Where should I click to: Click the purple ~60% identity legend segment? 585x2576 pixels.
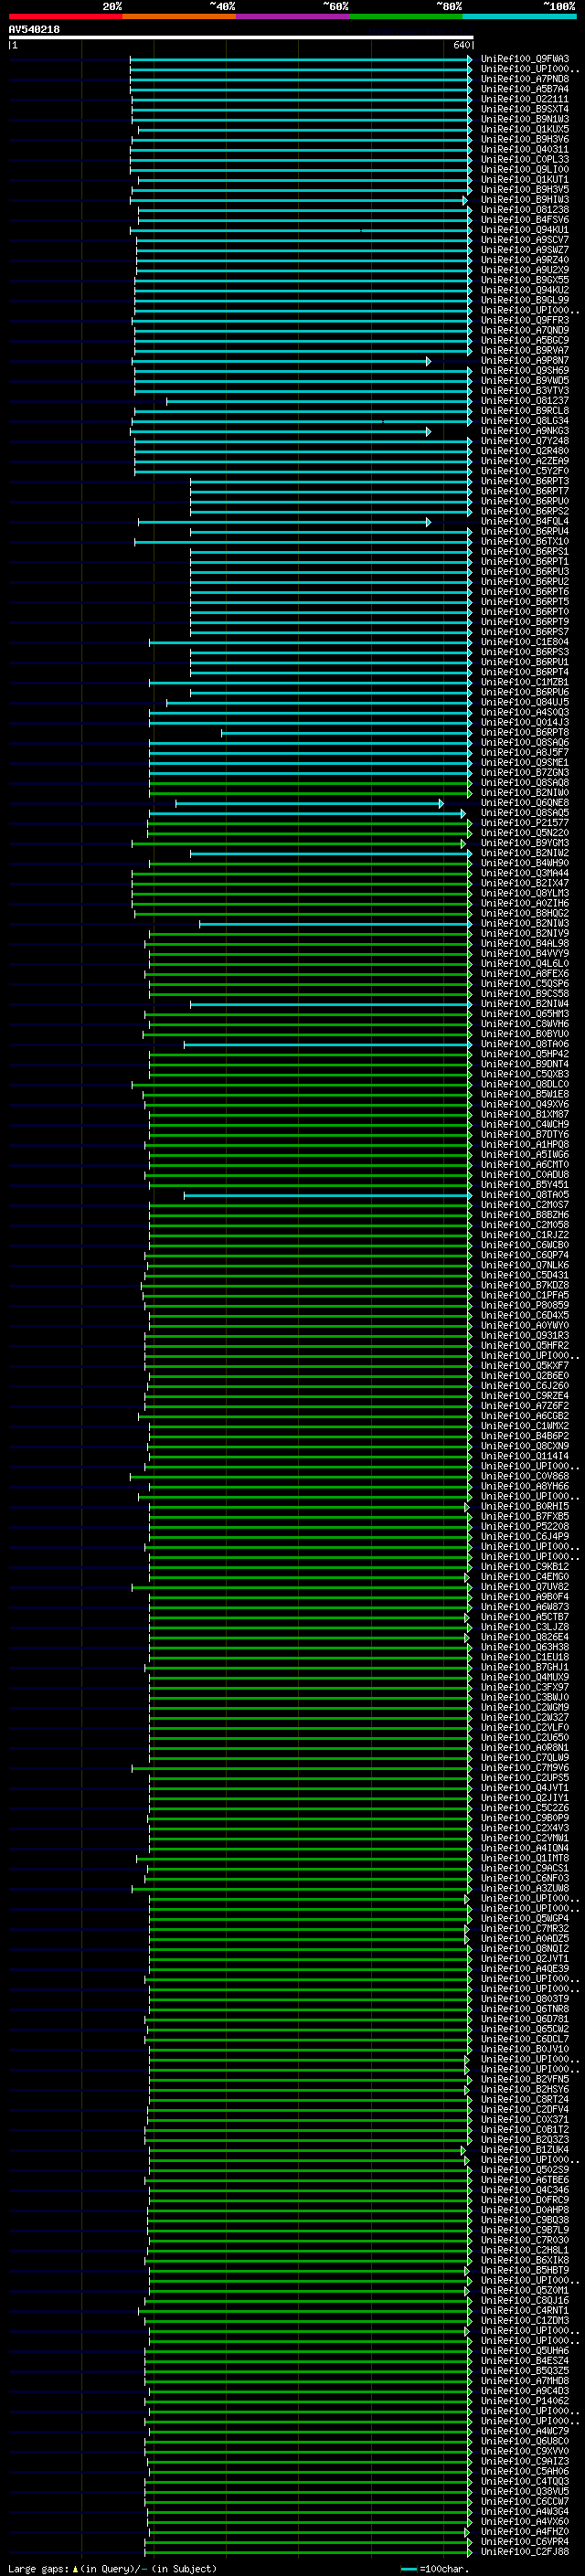click(293, 16)
